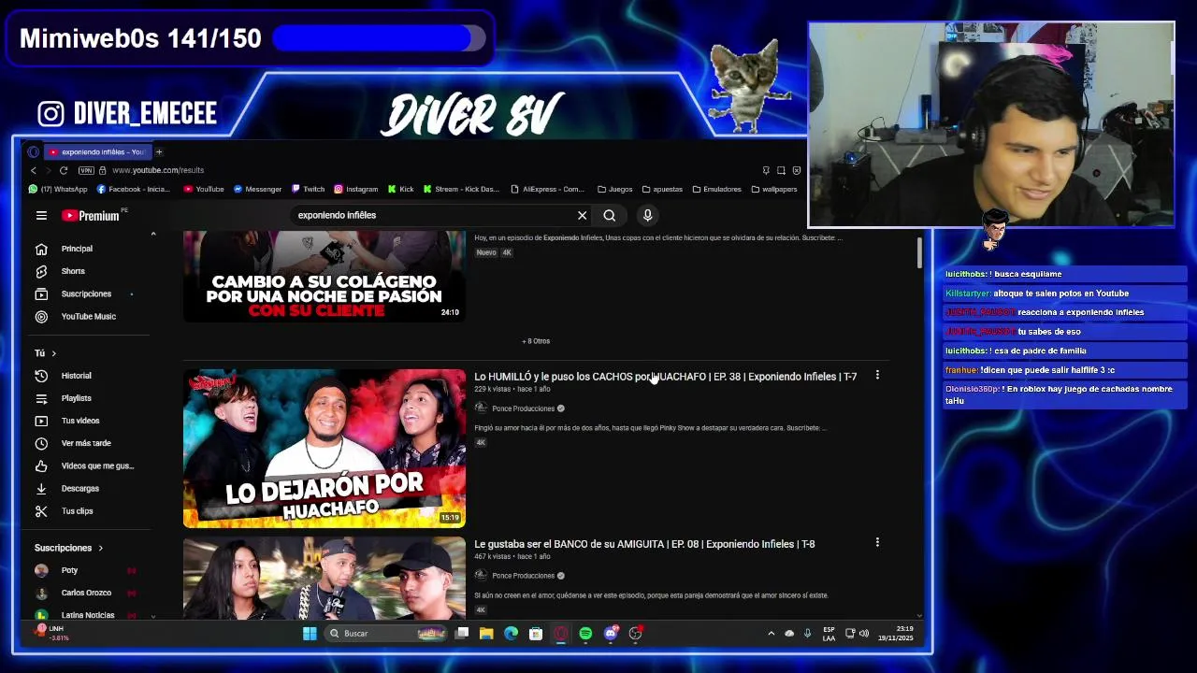Open File Explorer from the taskbar
The height and width of the screenshot is (673, 1197).
pos(486,634)
